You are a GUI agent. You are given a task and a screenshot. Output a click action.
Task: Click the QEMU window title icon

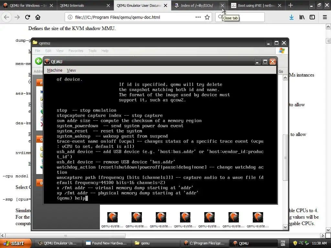[x=47, y=61]
